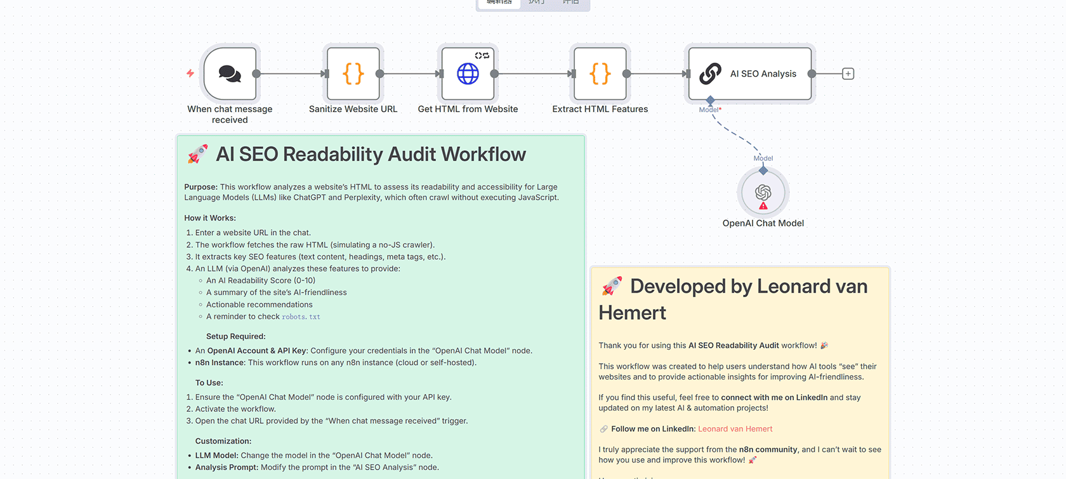Click the retry arrows icon on Get HTML node

(482, 56)
